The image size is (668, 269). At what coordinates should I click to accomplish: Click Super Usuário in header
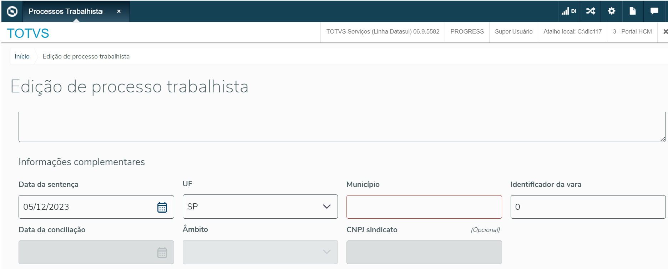click(x=513, y=32)
